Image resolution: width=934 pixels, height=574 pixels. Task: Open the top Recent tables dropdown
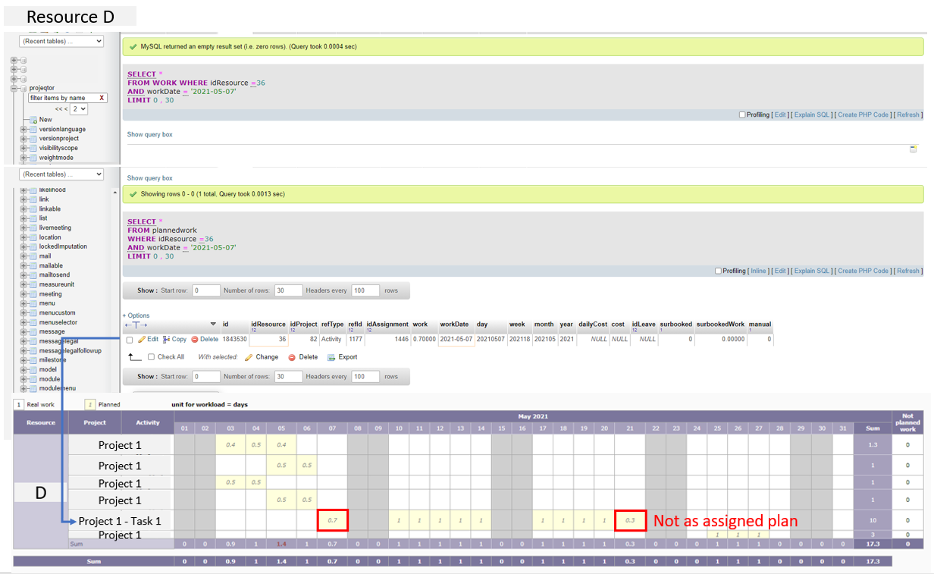coord(61,42)
